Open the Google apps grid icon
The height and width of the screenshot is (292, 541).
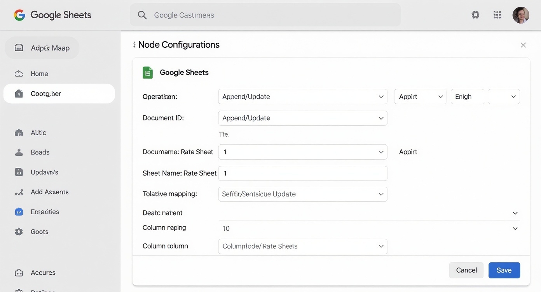(497, 15)
